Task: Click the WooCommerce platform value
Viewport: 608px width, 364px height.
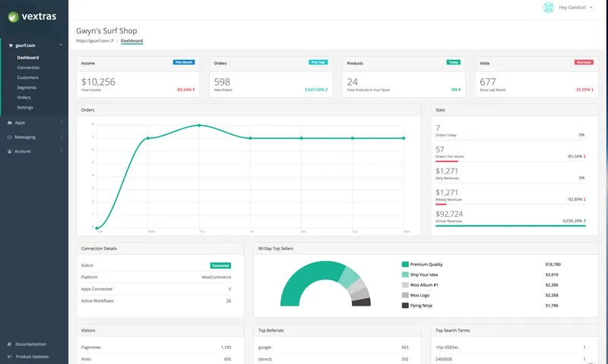Action: click(217, 278)
